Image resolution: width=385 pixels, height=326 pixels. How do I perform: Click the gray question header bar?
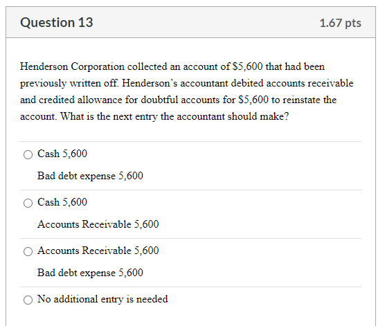[191, 22]
